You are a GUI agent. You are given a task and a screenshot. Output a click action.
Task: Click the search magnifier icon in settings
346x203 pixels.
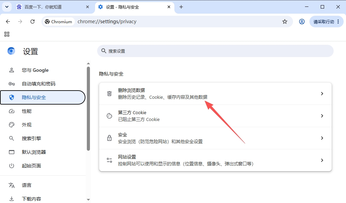point(104,51)
